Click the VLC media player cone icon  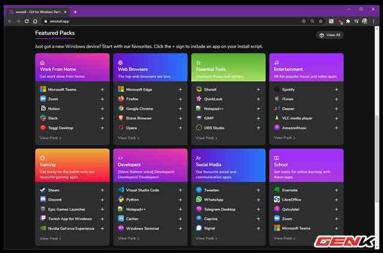tap(276, 118)
